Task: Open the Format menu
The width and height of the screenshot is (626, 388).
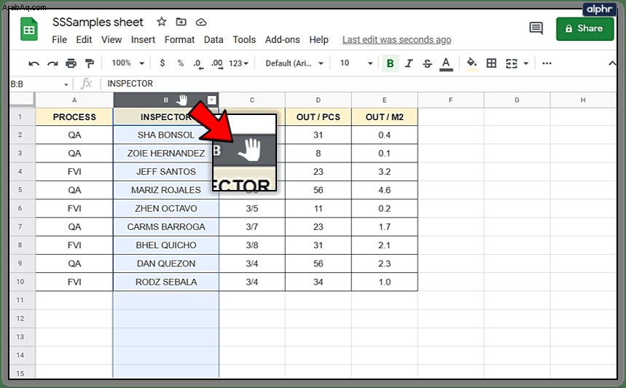Action: point(179,40)
